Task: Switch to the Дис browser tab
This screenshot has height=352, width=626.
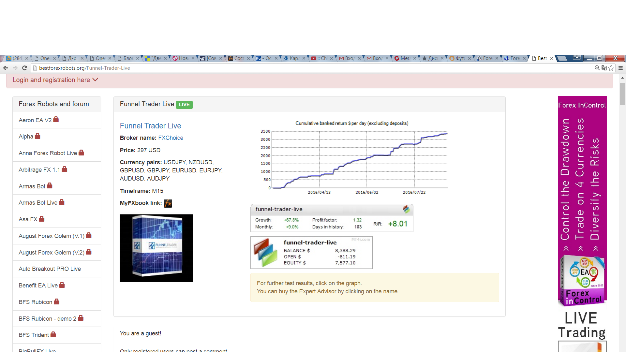Action: click(433, 58)
